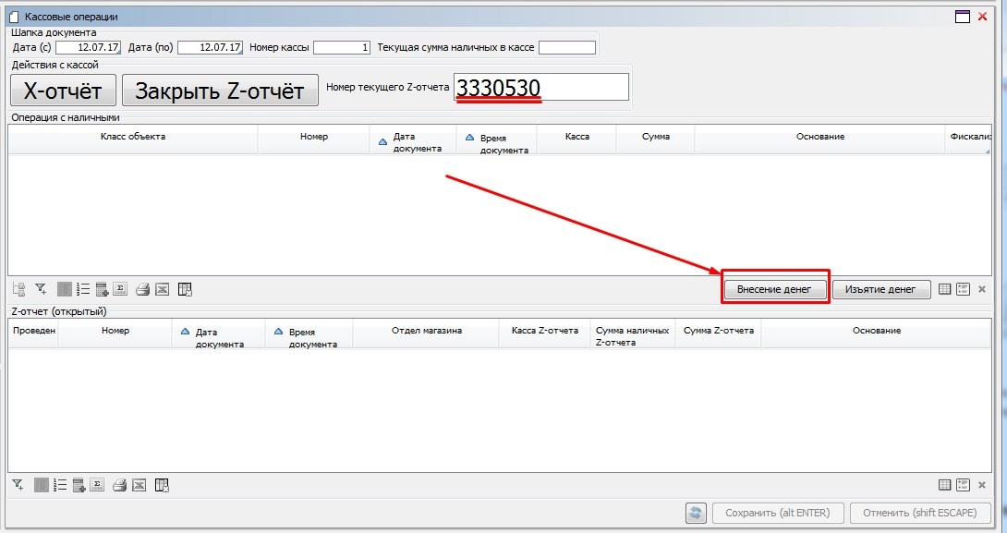Click the add filter icon in upper table toolbar

tap(41, 289)
